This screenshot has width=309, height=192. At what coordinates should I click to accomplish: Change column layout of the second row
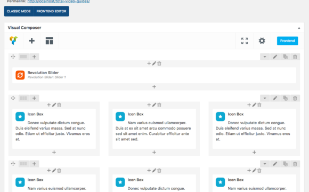pyautogui.click(x=23, y=98)
